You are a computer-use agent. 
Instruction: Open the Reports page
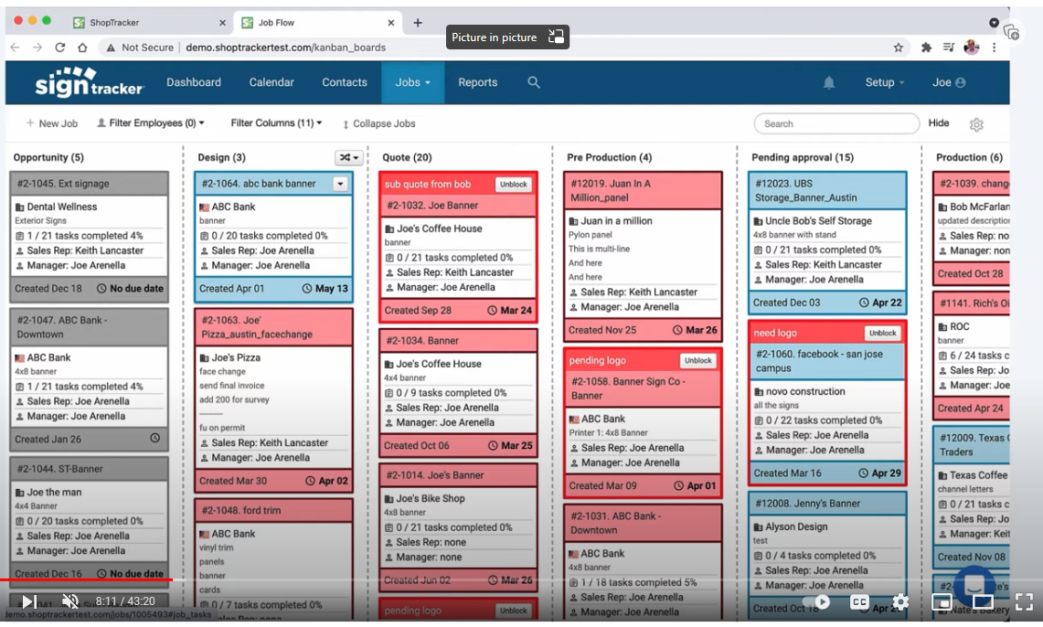[x=477, y=82]
